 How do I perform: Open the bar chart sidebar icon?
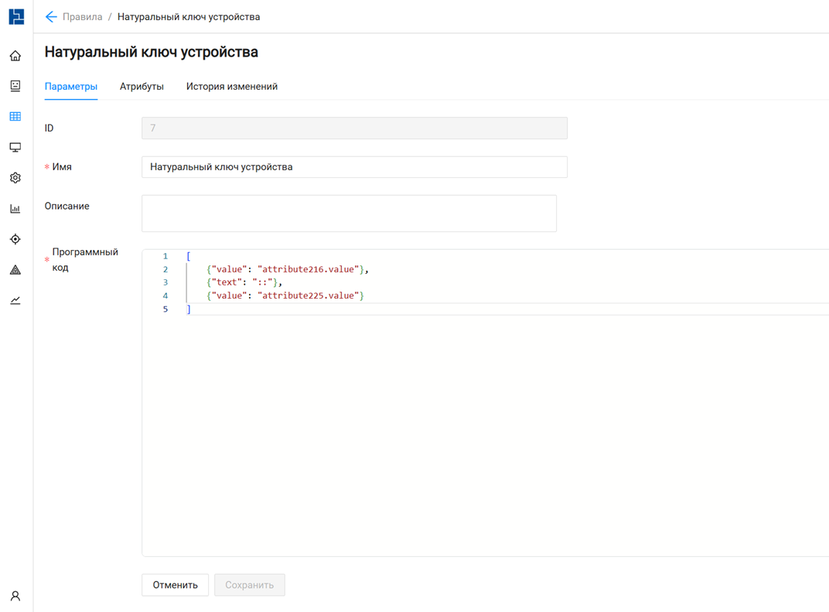coord(15,209)
